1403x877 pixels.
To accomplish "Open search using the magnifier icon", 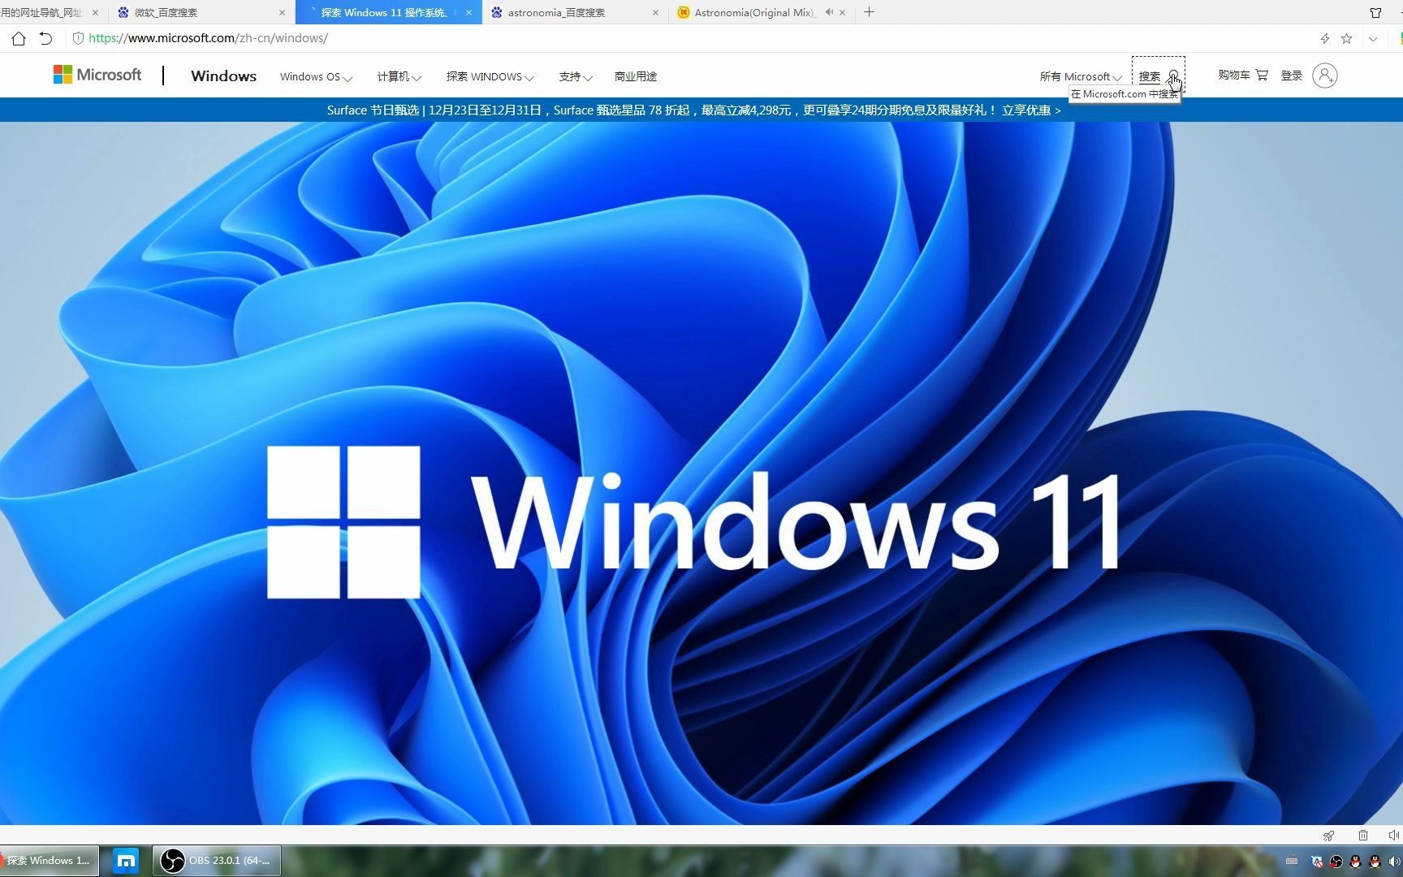I will [1174, 76].
